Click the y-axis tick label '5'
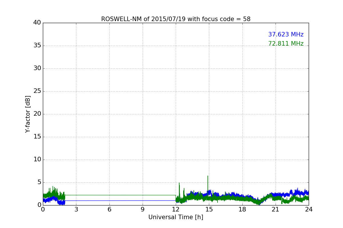This screenshot has width=343, height=228. coord(39,182)
